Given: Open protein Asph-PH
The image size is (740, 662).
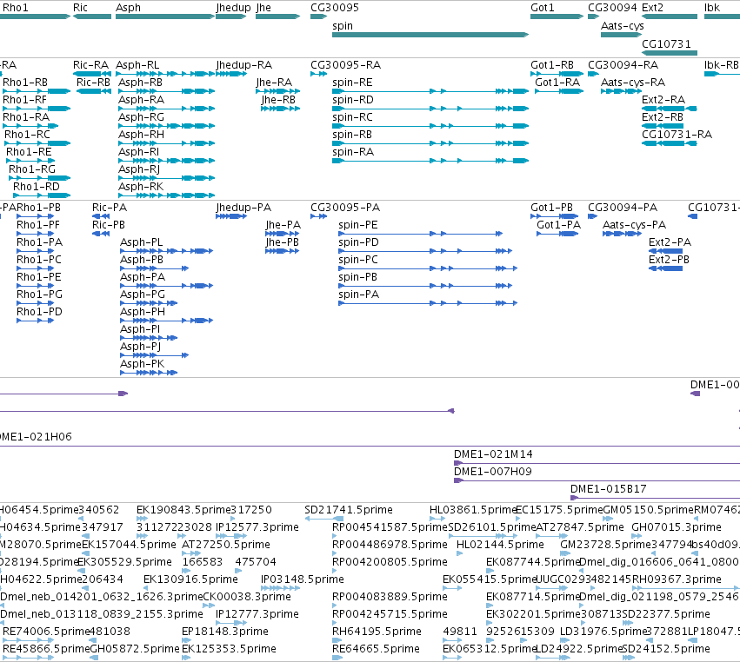Looking at the screenshot, I should [143, 312].
